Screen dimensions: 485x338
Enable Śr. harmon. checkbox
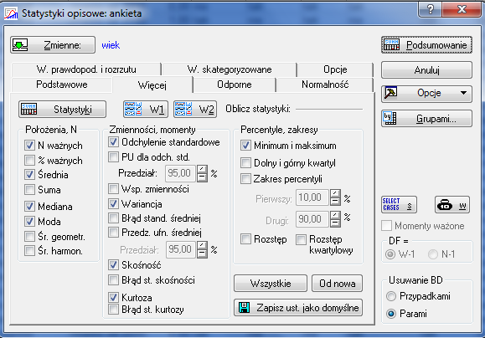point(29,250)
